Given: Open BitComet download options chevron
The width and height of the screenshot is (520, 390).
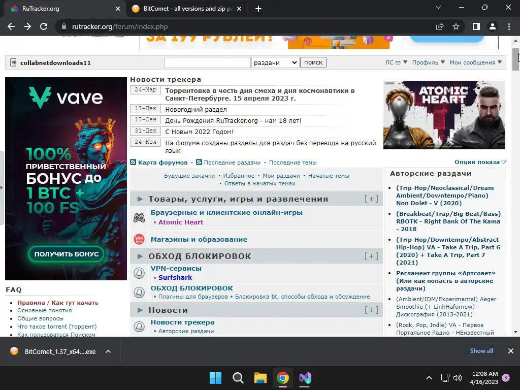Looking at the screenshot, I should (x=108, y=351).
